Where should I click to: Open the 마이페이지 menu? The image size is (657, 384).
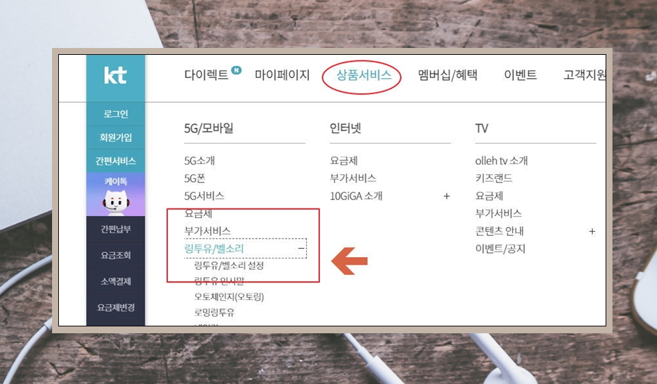pyautogui.click(x=282, y=75)
